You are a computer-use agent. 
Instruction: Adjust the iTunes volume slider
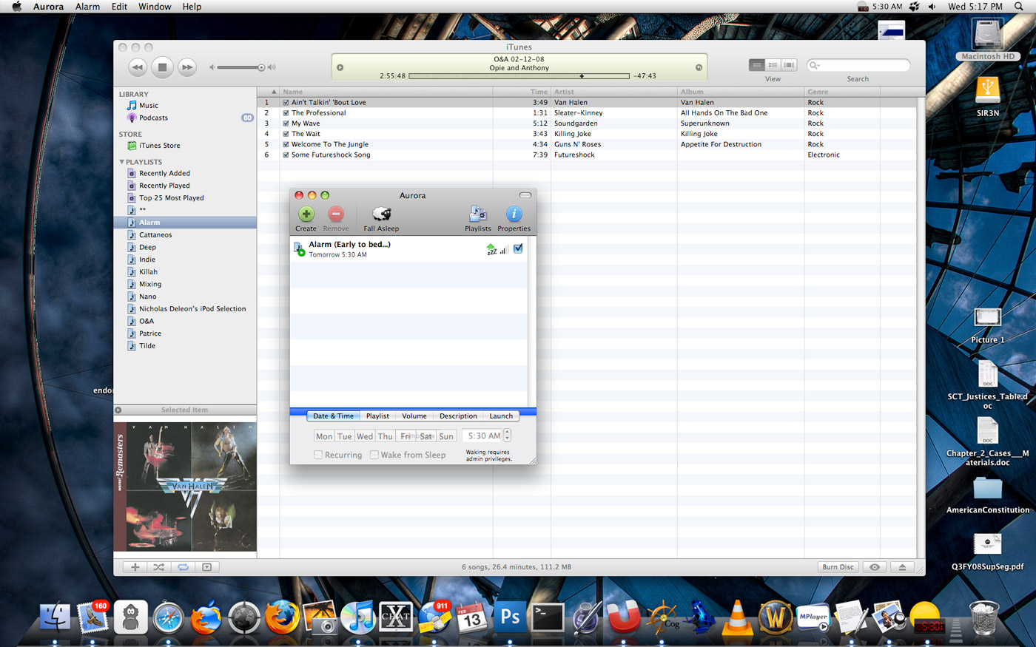pos(261,67)
